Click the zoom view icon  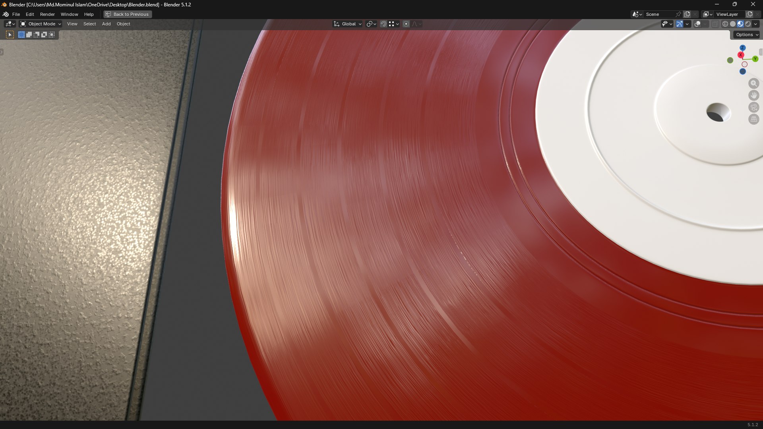[x=754, y=83]
